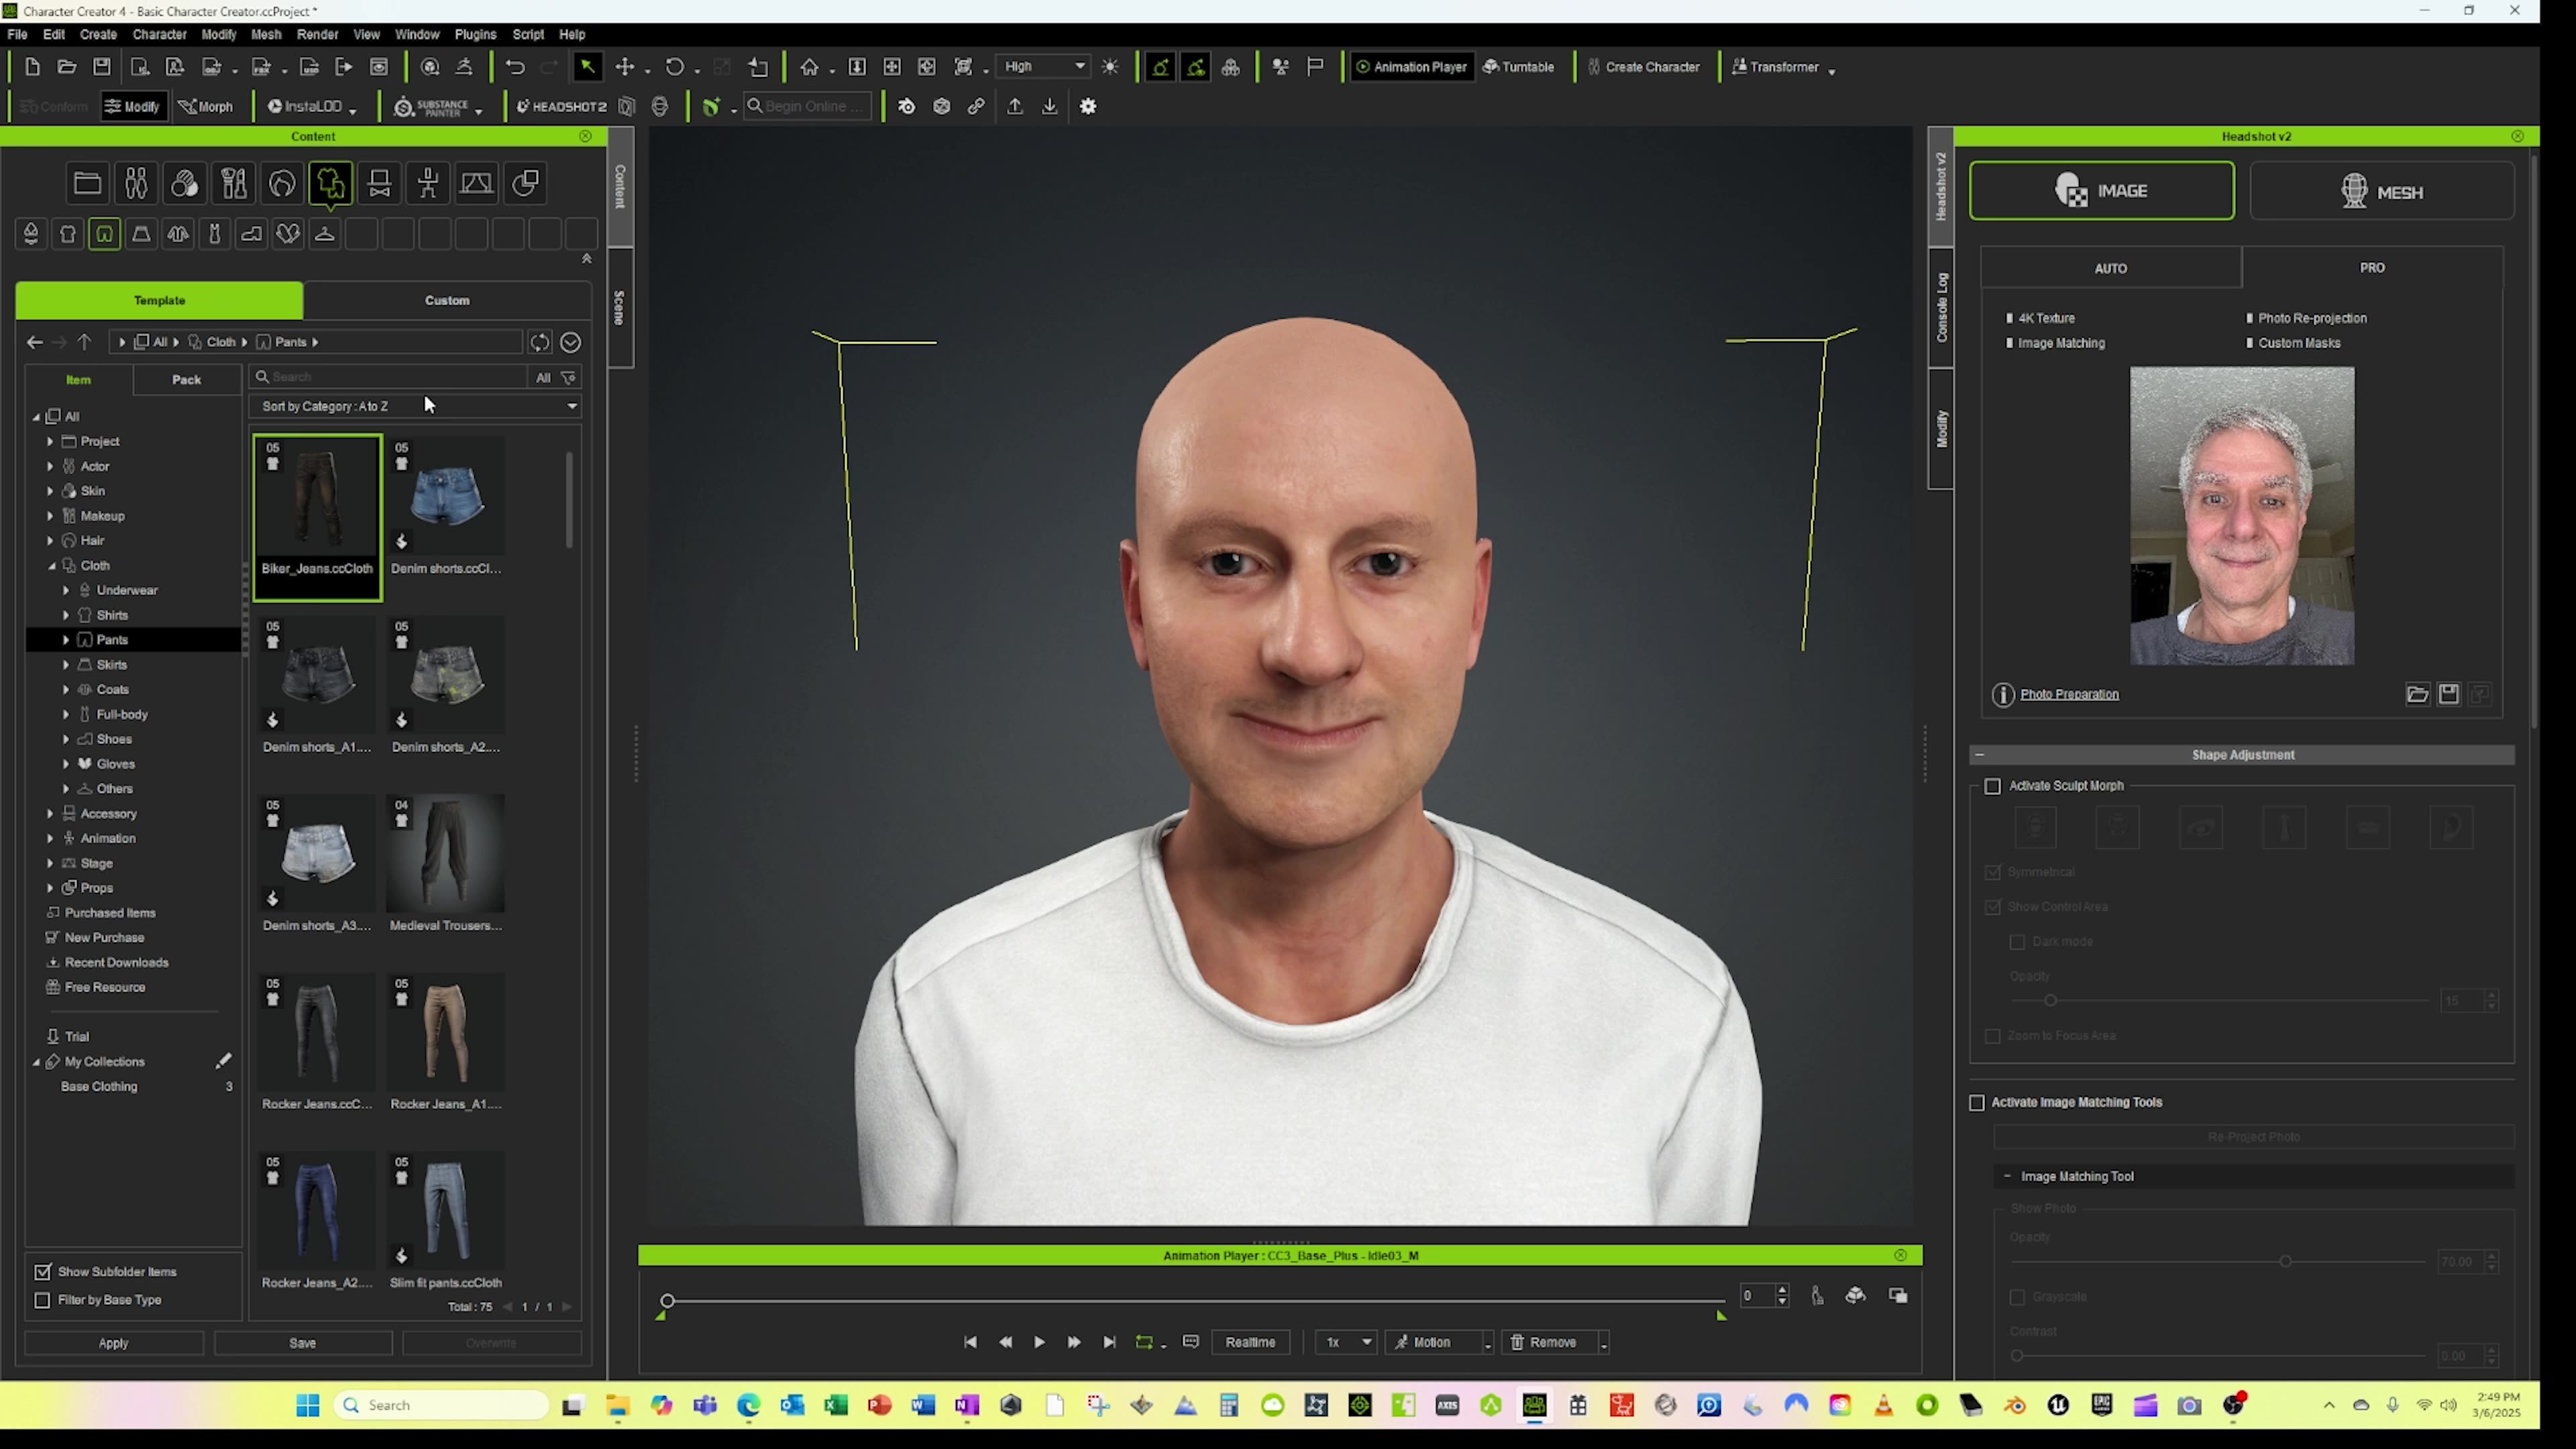Viewport: 2576px width, 1449px height.
Task: Collapse the Cloth tree node
Action: [51, 565]
